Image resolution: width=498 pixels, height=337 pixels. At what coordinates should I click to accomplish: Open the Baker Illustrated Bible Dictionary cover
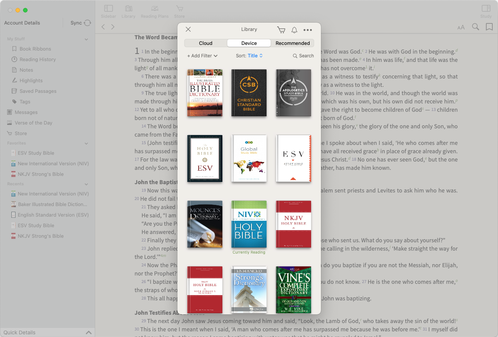pos(205,92)
